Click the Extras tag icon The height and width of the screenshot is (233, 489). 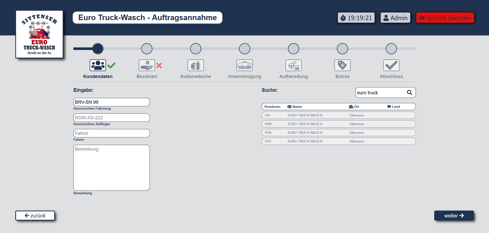click(342, 65)
